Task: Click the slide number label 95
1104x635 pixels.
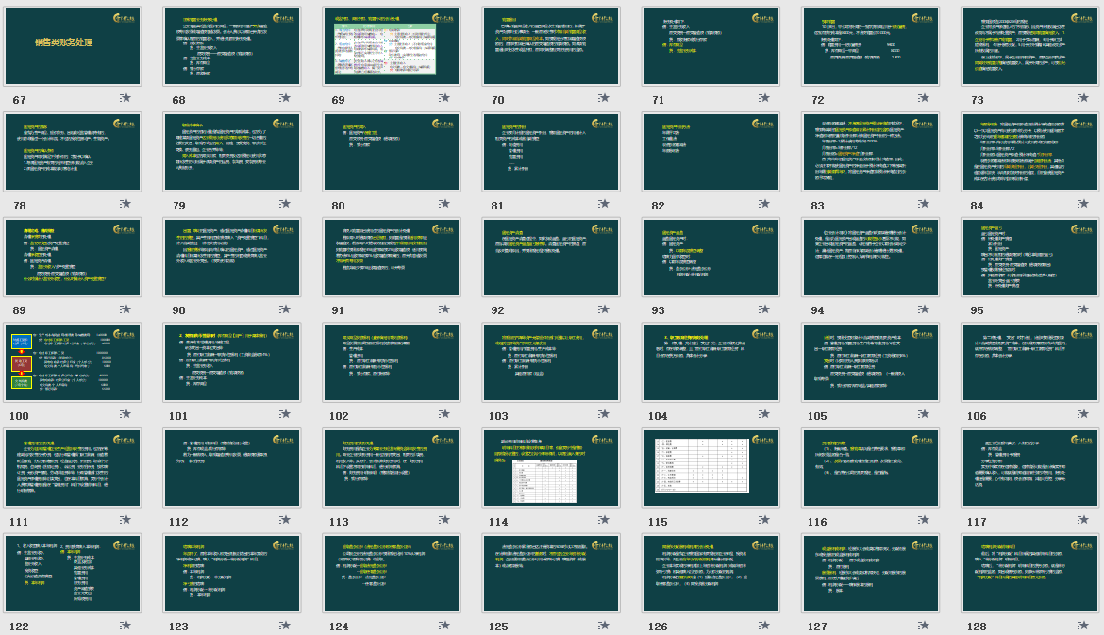Action: (977, 310)
